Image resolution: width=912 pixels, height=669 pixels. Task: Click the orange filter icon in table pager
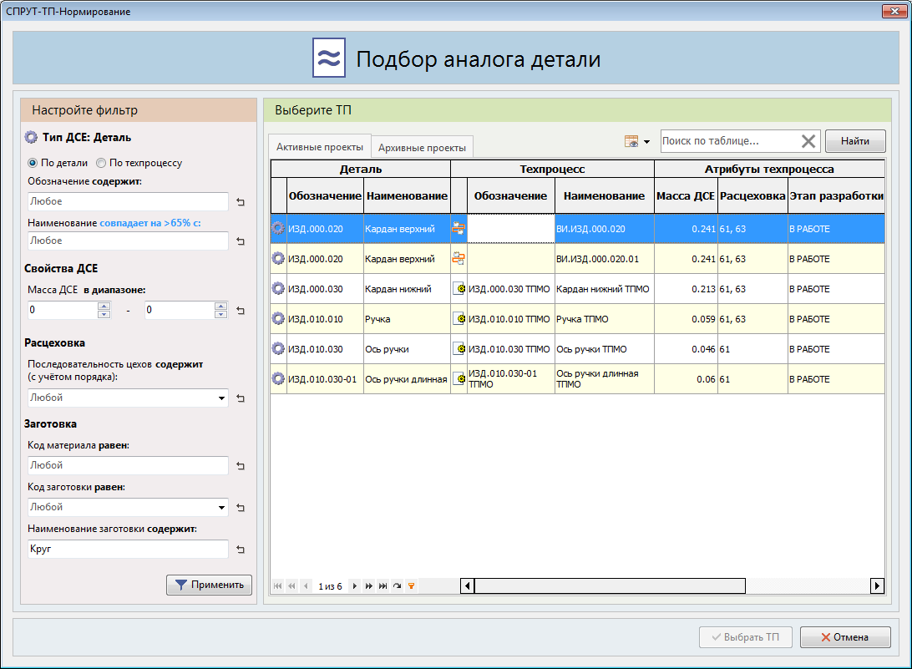click(411, 586)
